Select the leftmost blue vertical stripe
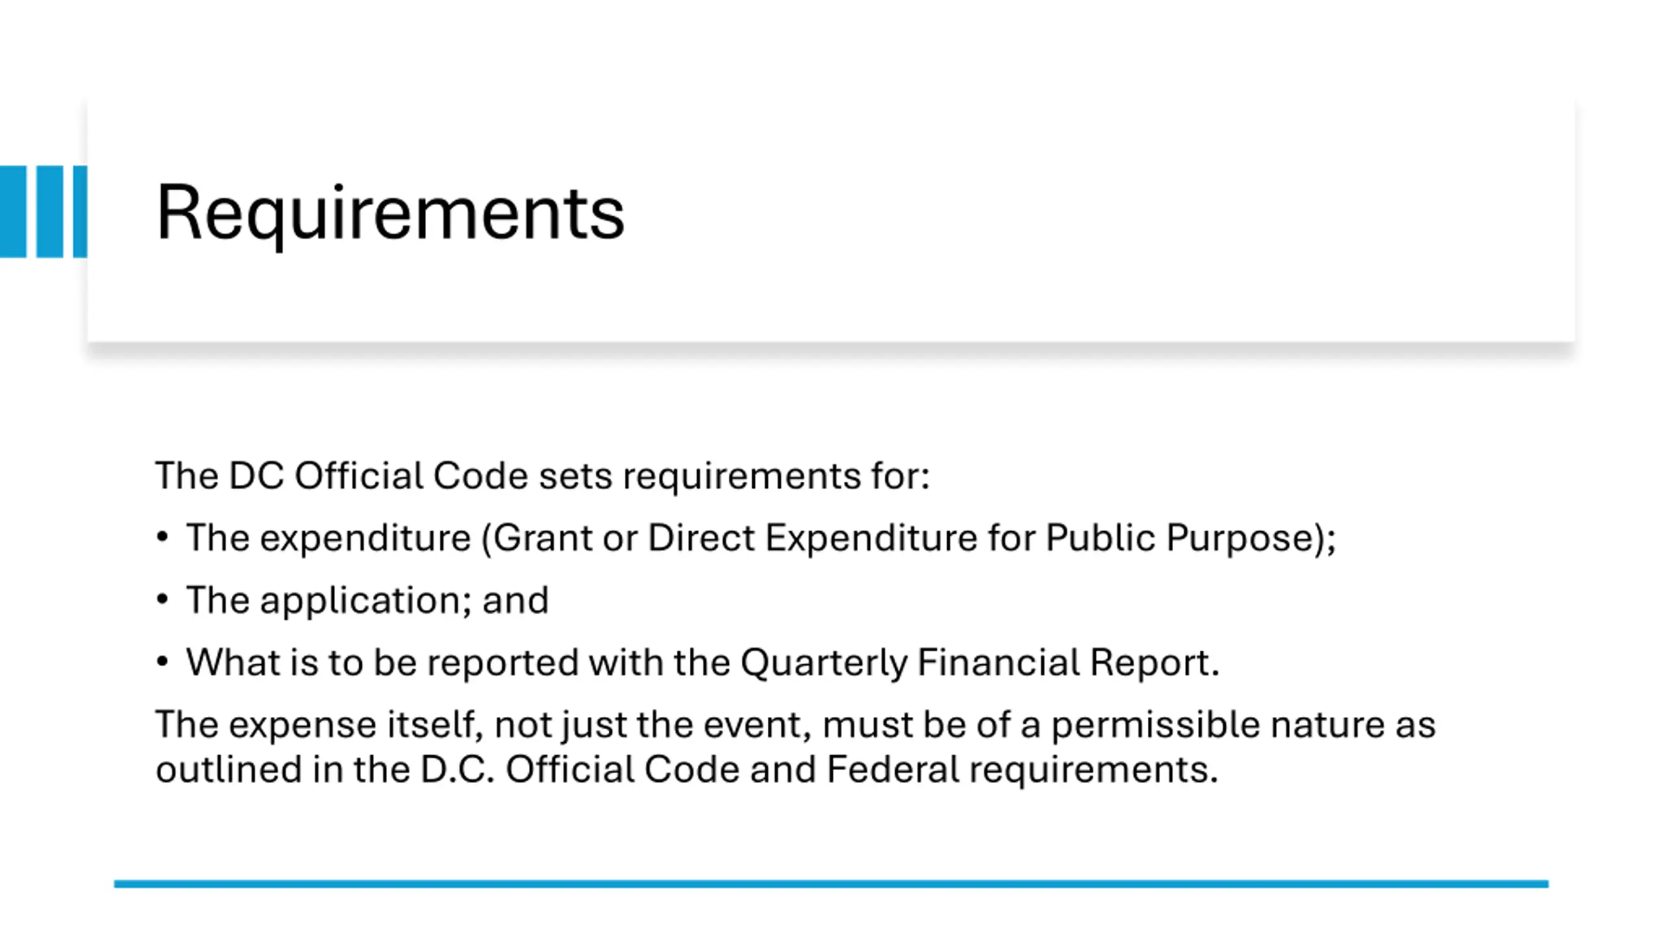 point(13,212)
